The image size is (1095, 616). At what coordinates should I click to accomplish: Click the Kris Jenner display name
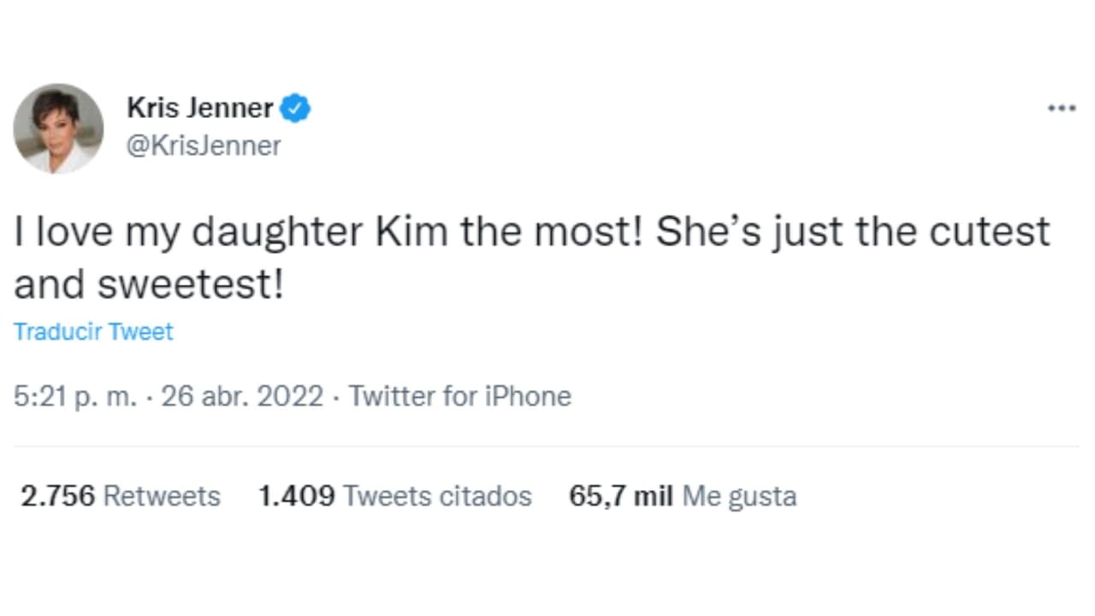click(200, 107)
